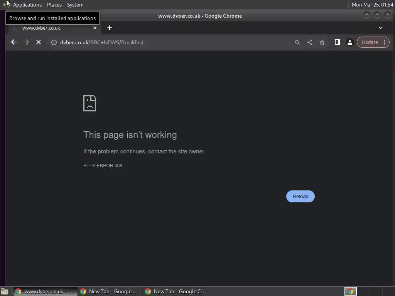
Task: Click the forward navigation arrow
Action: 26,42
